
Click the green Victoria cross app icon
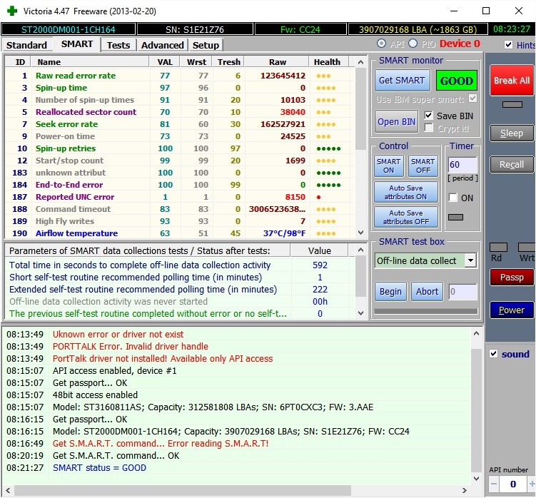tap(12, 11)
